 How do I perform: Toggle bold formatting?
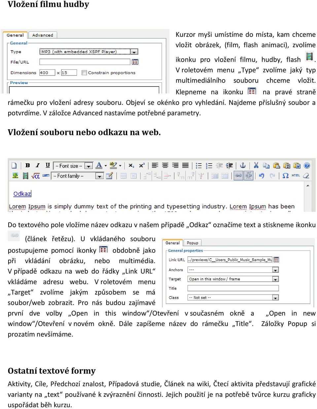28,166
